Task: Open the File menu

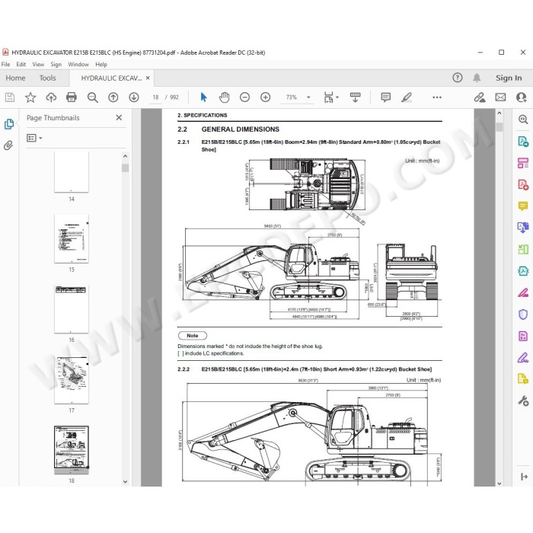Action: pos(6,64)
